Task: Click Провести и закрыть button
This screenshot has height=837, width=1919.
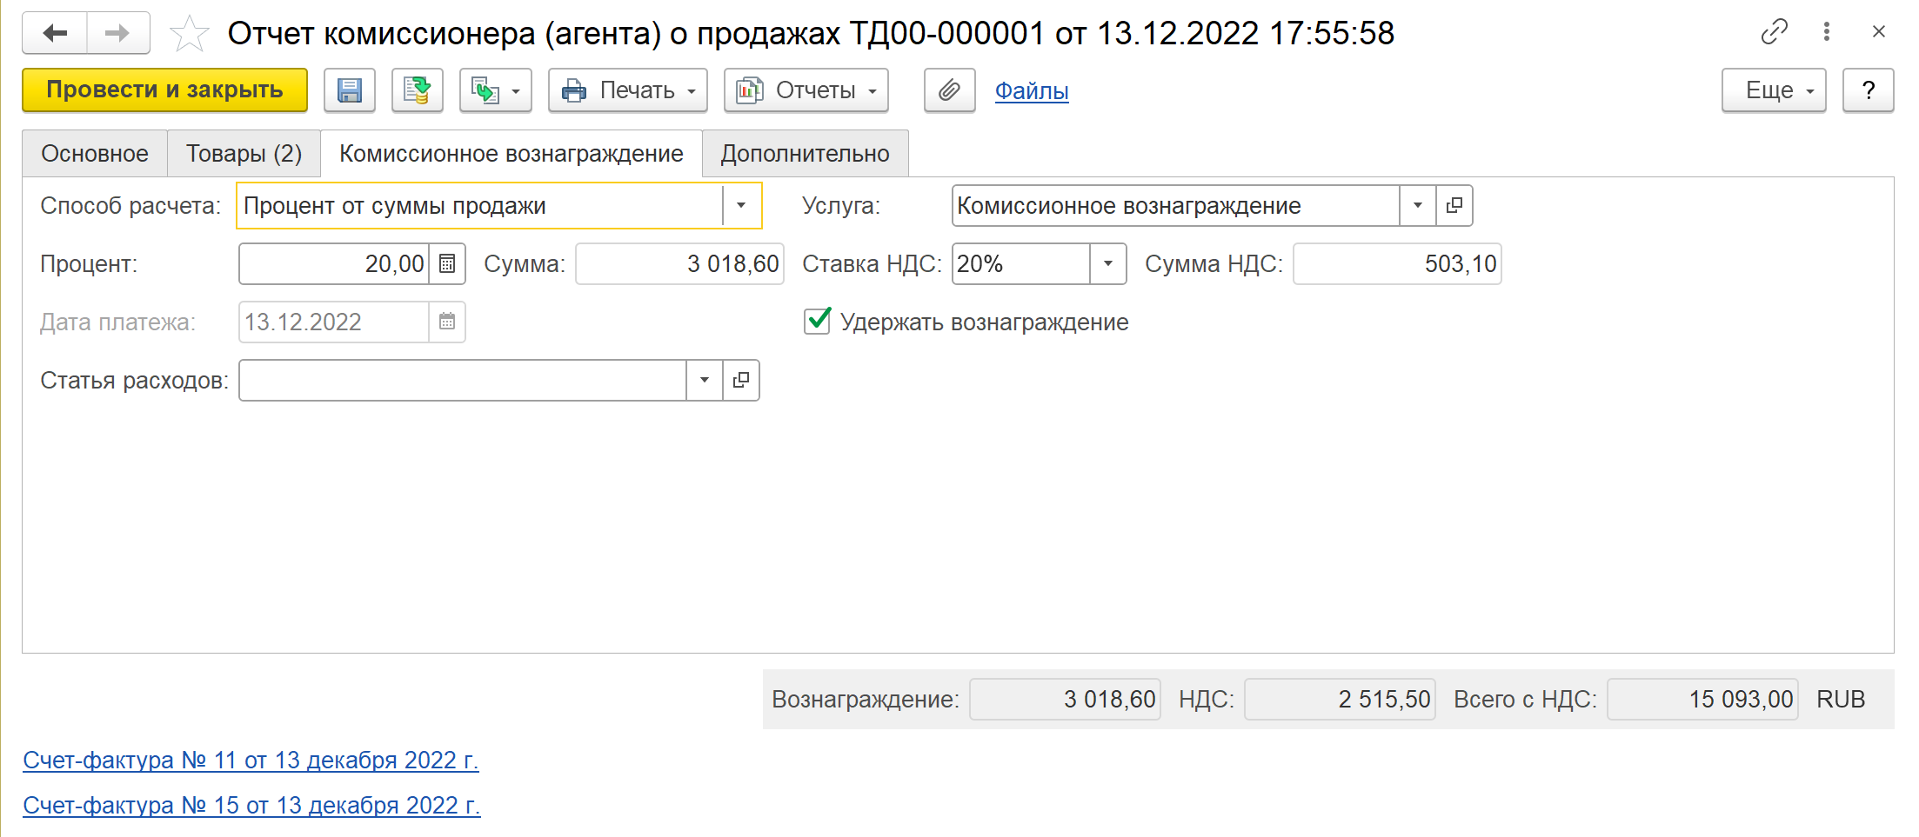Action: [x=164, y=90]
